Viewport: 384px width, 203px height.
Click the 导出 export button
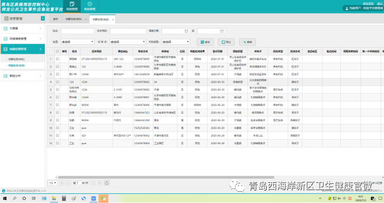click(226, 42)
